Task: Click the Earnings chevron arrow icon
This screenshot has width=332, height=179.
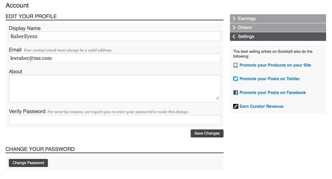Action: coord(234,19)
